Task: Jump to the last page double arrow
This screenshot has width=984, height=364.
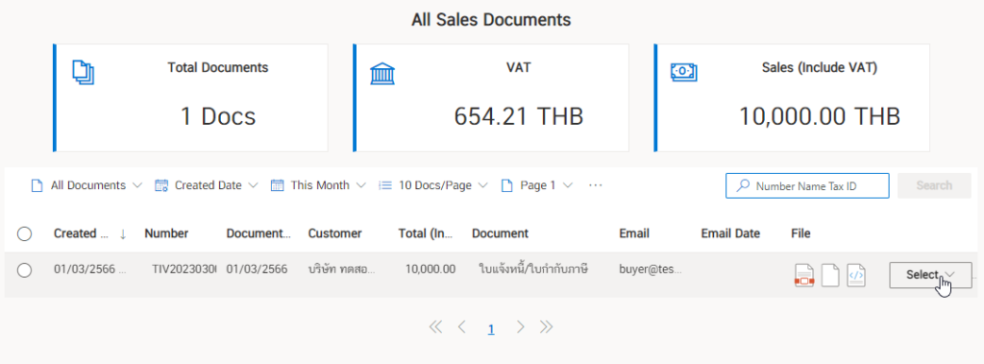Action: 546,327
